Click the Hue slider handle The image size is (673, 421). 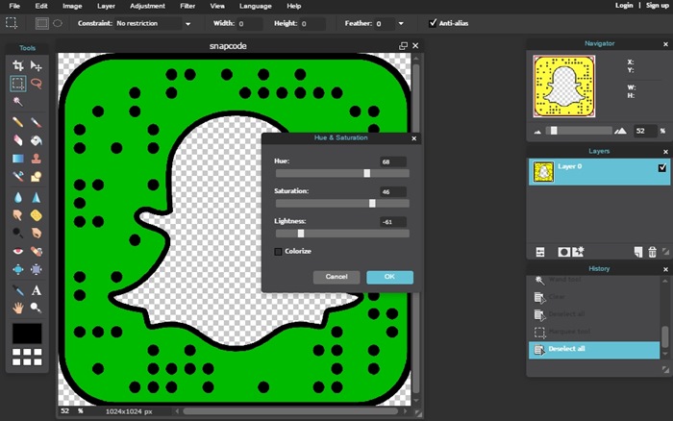[x=367, y=173]
